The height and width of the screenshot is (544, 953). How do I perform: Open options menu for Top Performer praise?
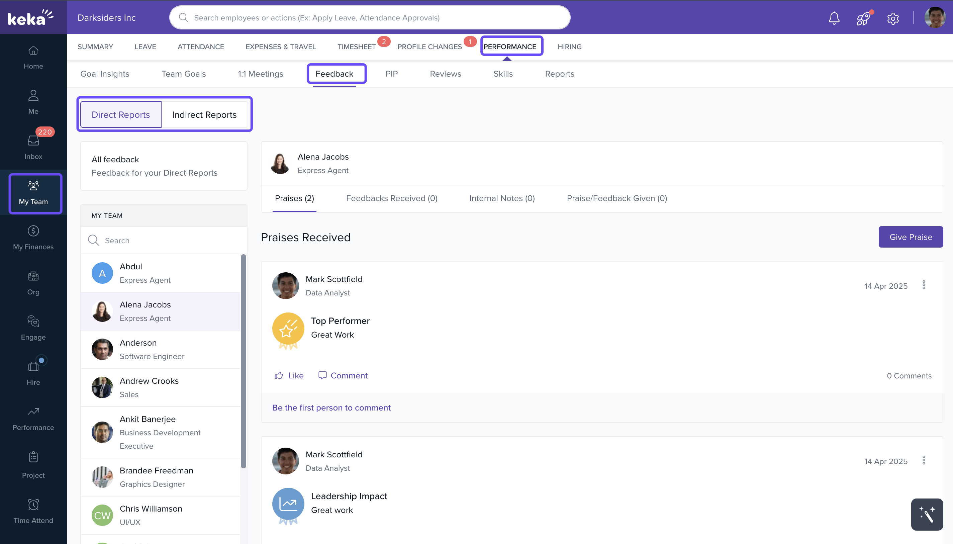coord(924,285)
